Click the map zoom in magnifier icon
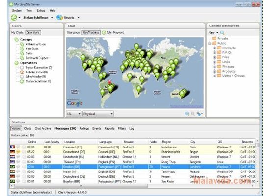Image resolution: width=270 pixels, height=196 pixels. (187, 114)
